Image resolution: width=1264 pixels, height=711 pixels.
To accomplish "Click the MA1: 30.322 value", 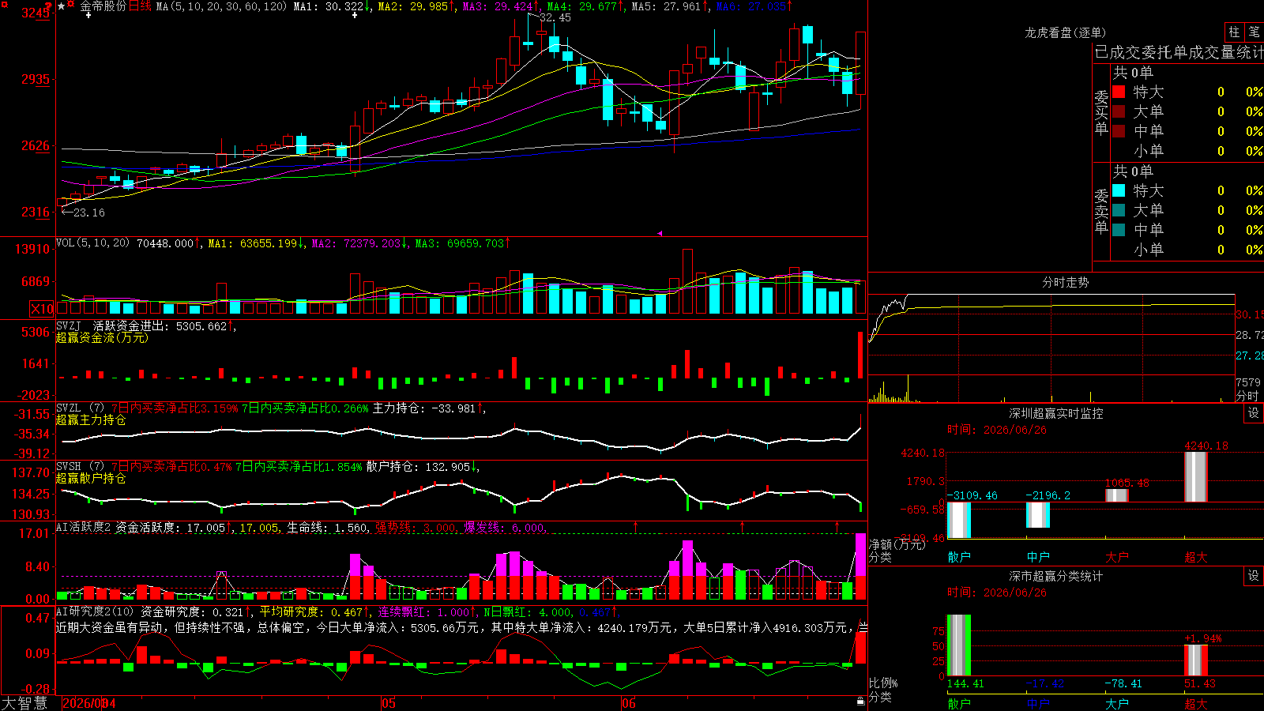I will pyautogui.click(x=331, y=6).
